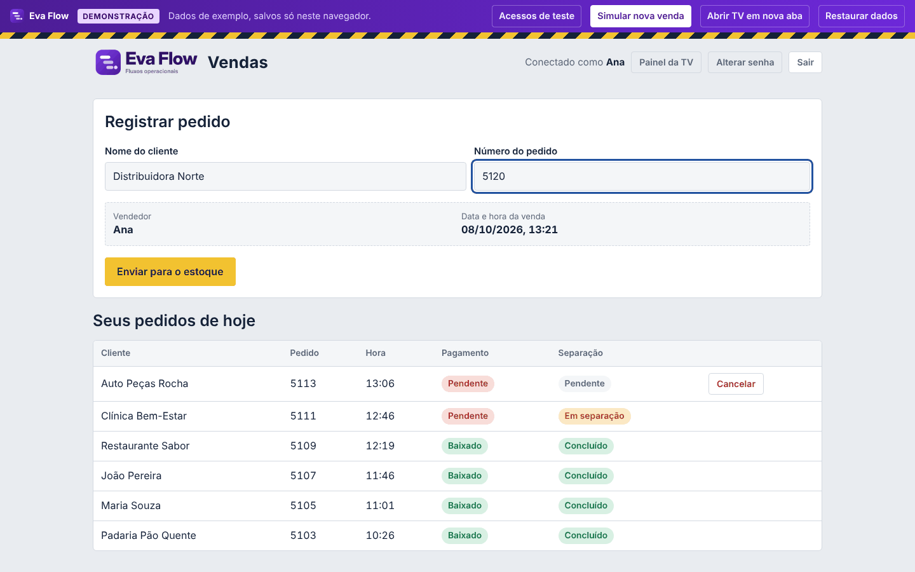Click the 11:01 time for Maria Souza
Screen dimensions: 915x572
(380, 506)
